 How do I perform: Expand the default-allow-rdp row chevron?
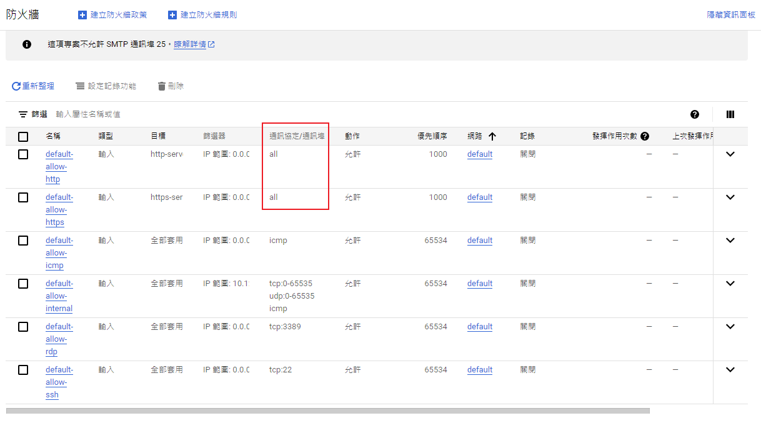[x=730, y=326]
